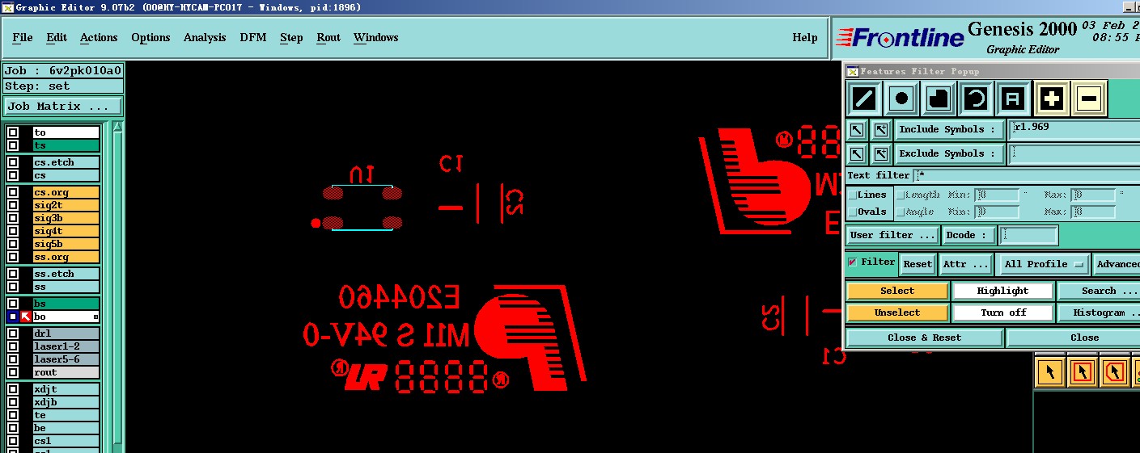Screen dimensions: 1140x453
Task: Open the Include Symbols chooser
Action: [x=950, y=129]
